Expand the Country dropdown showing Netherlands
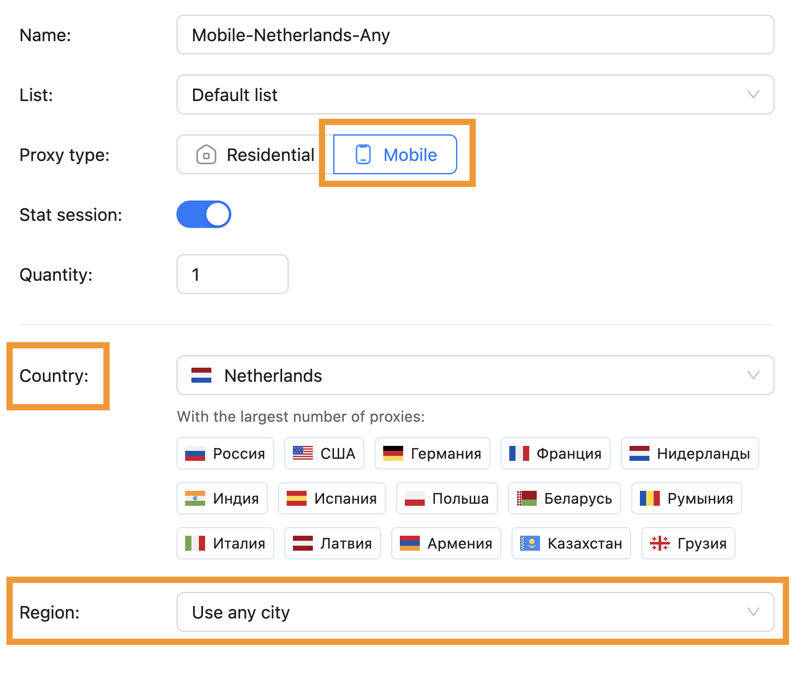This screenshot has width=803, height=673. click(475, 376)
